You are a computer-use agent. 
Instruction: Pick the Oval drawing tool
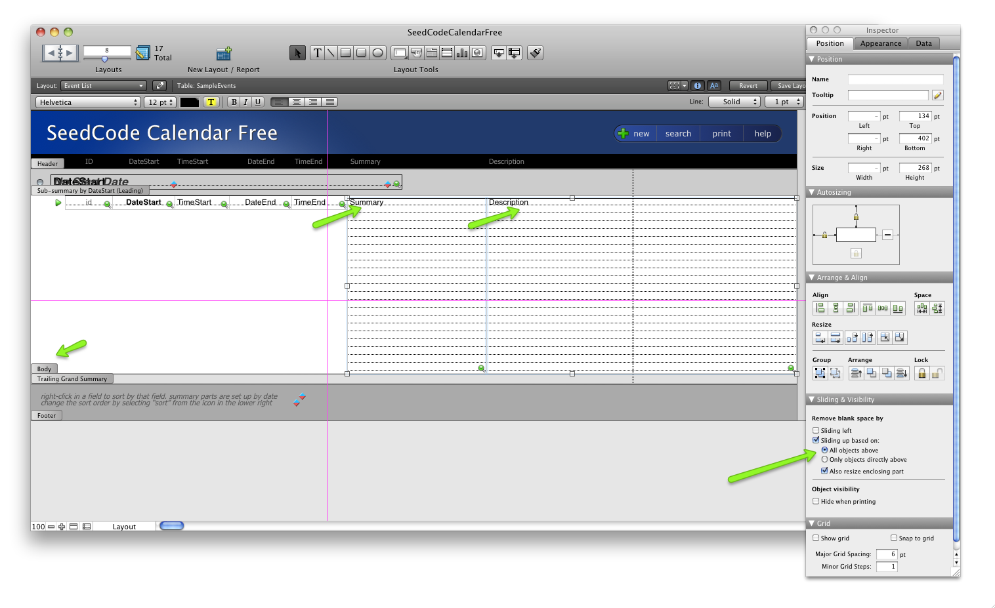point(378,53)
